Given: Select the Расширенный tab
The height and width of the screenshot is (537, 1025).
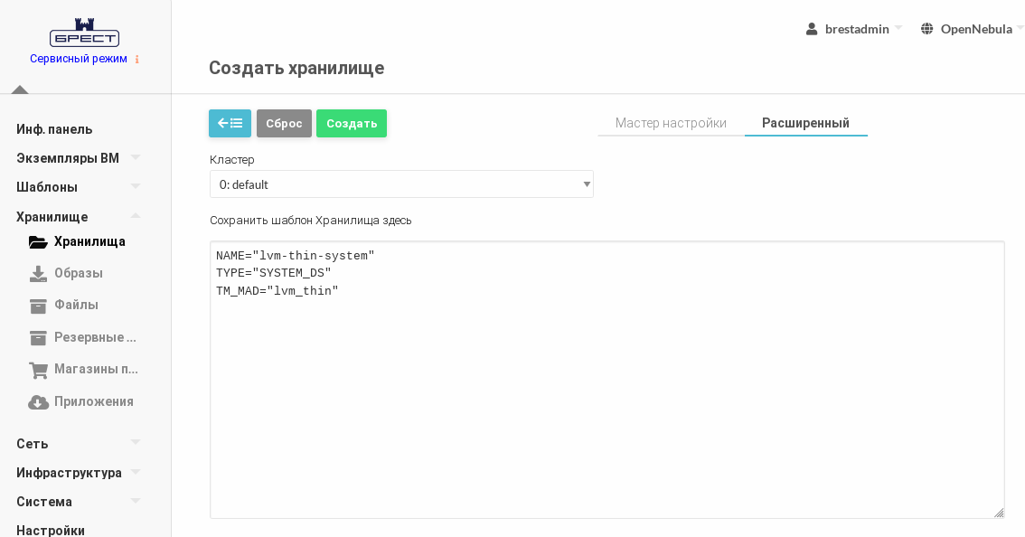Looking at the screenshot, I should [805, 123].
